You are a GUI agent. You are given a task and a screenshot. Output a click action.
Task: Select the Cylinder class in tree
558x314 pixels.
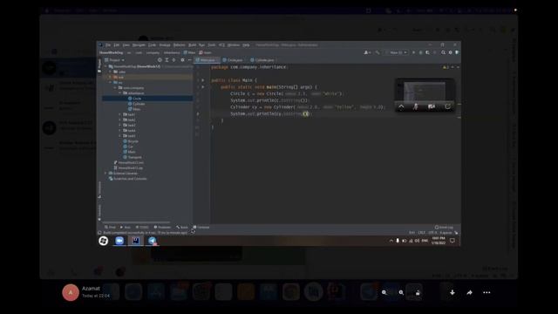pos(136,104)
